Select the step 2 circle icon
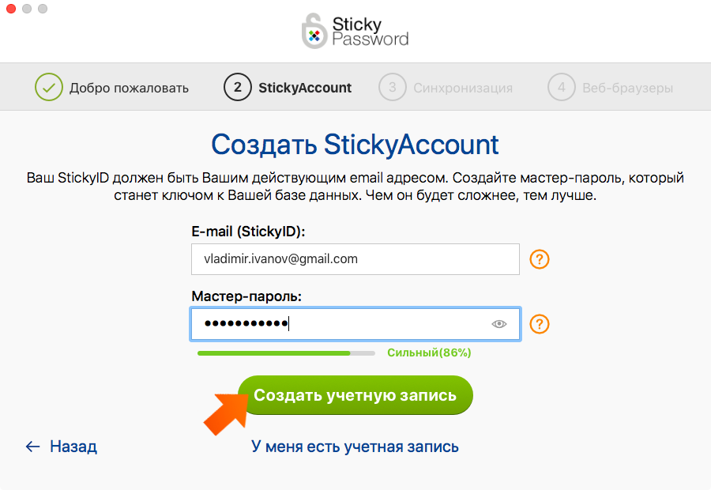Screen dimensions: 711x490 (237, 87)
